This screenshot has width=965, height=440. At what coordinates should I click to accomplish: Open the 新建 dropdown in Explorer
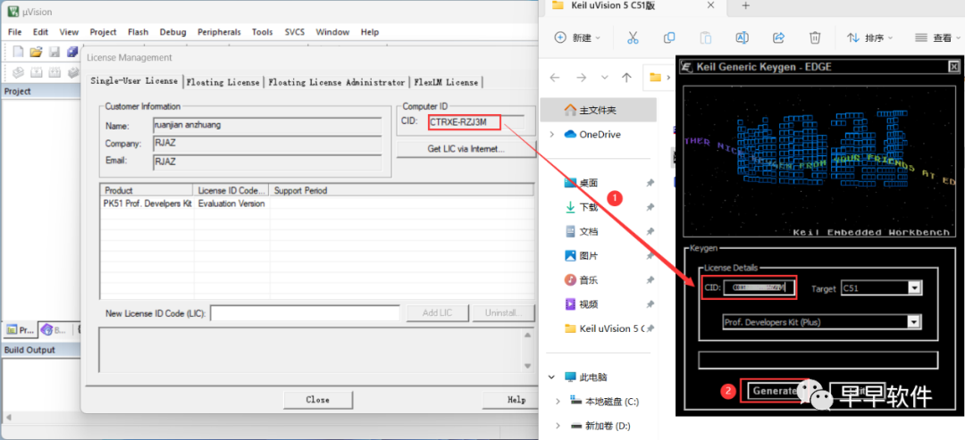point(577,38)
